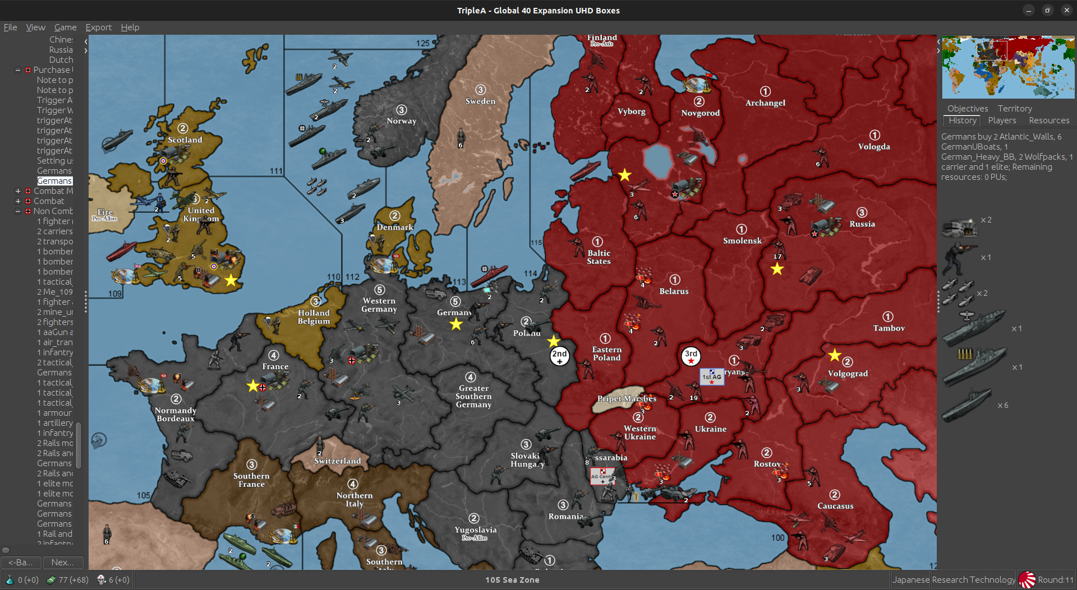Select the highlighted Germans history row
The height and width of the screenshot is (590, 1077).
(x=54, y=181)
